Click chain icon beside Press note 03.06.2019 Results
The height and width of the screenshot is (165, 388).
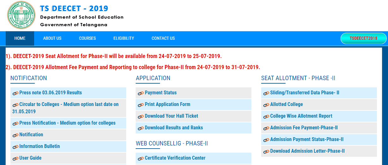click(15, 93)
